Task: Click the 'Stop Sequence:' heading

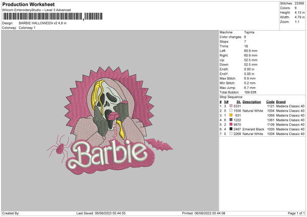Action: coord(231,97)
